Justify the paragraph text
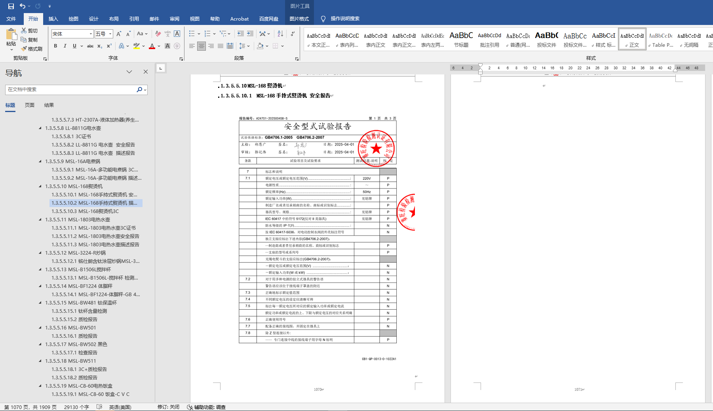Screen dimensions: 713x411 pos(221,46)
